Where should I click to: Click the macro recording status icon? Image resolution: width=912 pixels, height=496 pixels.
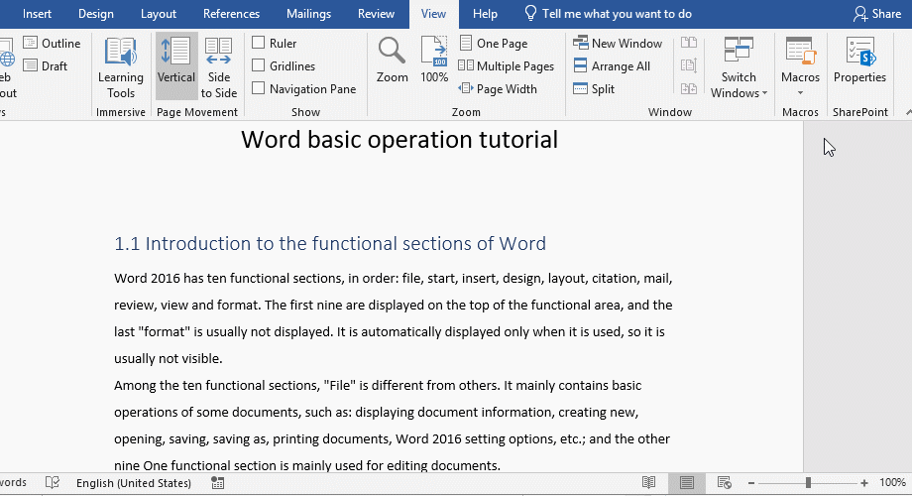click(217, 483)
